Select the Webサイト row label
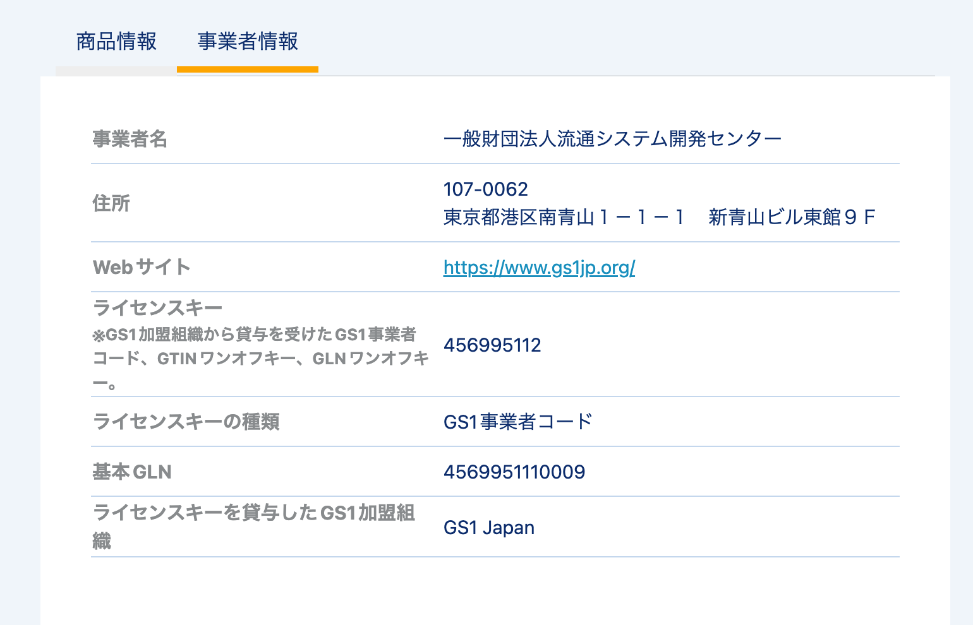This screenshot has width=973, height=625. (x=141, y=267)
